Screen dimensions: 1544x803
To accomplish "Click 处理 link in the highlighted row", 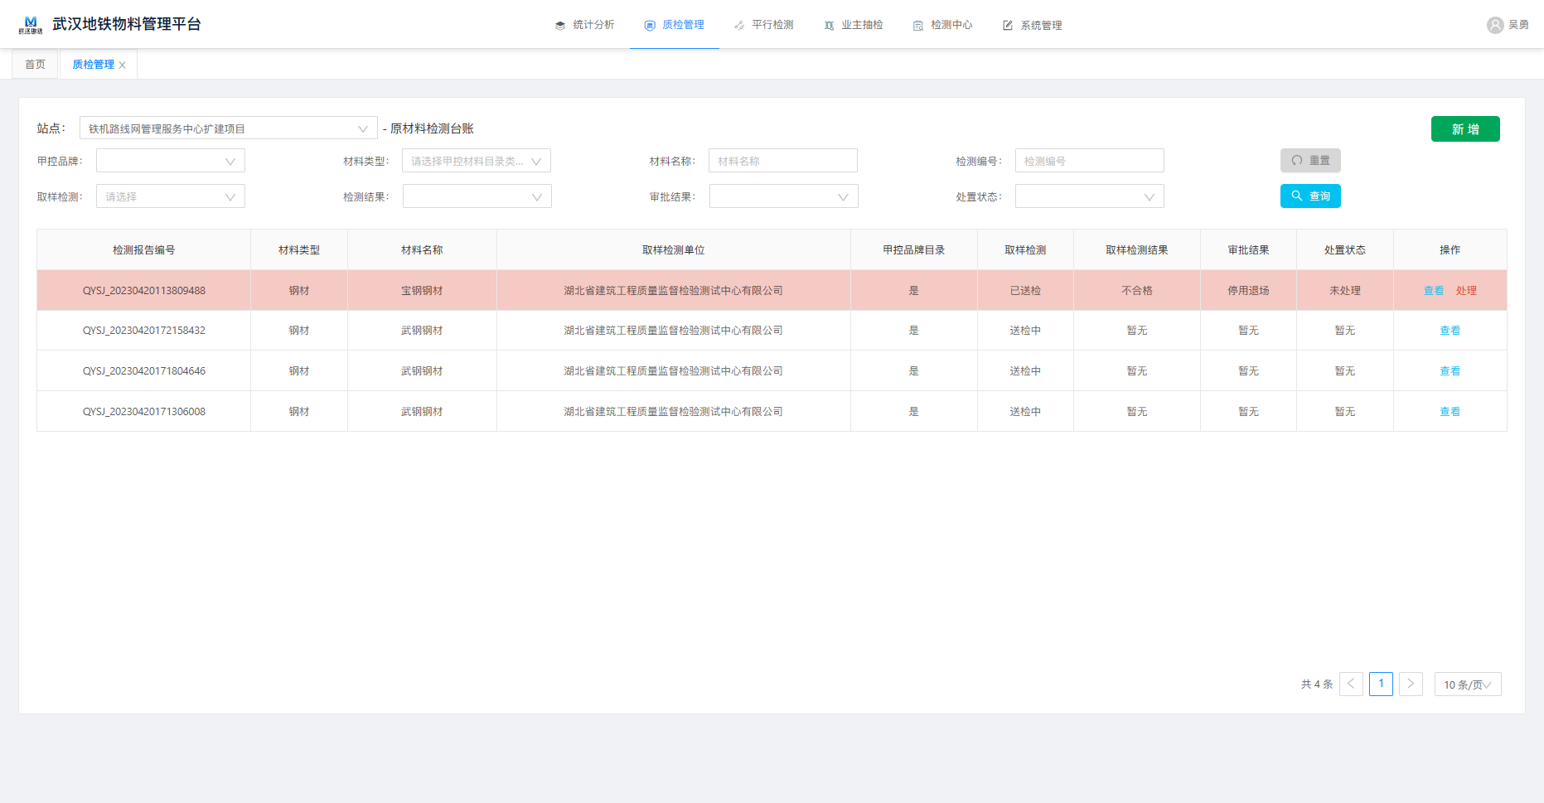I will (x=1466, y=291).
